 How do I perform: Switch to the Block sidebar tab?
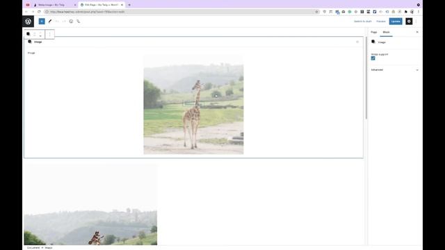(387, 32)
